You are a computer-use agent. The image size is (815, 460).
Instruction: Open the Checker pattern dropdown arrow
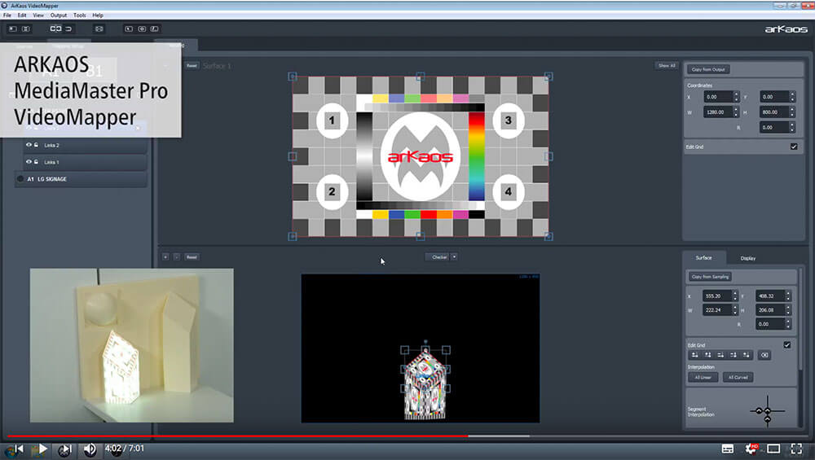(x=454, y=257)
